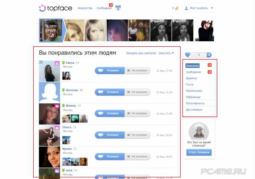The width and height of the screenshot is (255, 179).
Task: Open Наталья's placeholder profile picture
Action: click(x=49, y=92)
